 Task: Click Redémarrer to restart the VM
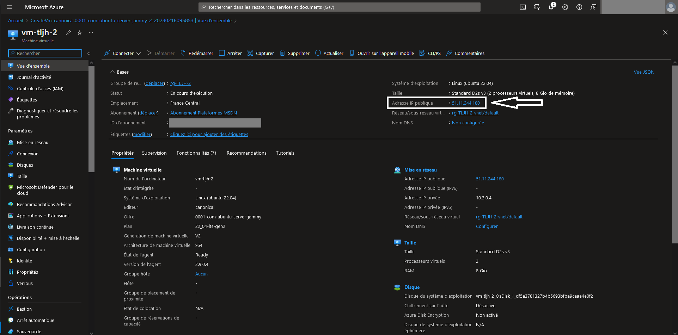click(x=197, y=53)
